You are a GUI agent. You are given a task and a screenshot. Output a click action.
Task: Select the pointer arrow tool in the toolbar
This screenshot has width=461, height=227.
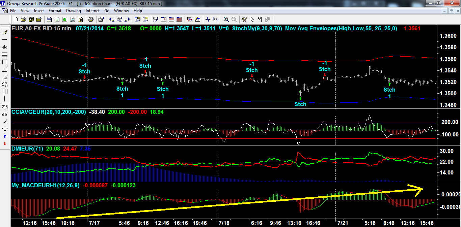(252, 19)
